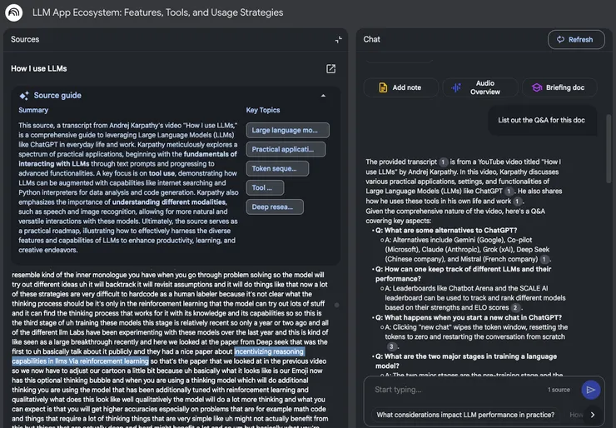Collapse the Source guide section

[x=323, y=96]
